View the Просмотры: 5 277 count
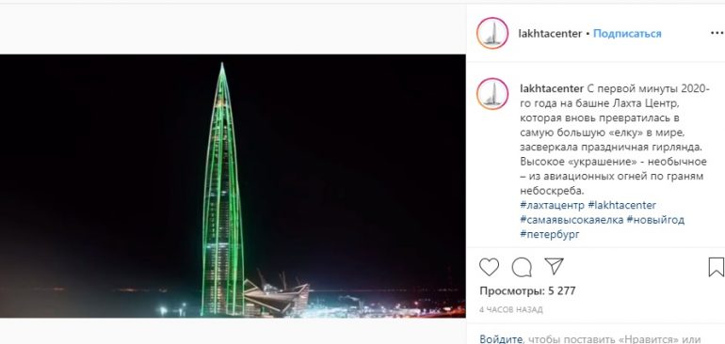The height and width of the screenshot is (344, 725). [x=527, y=291]
